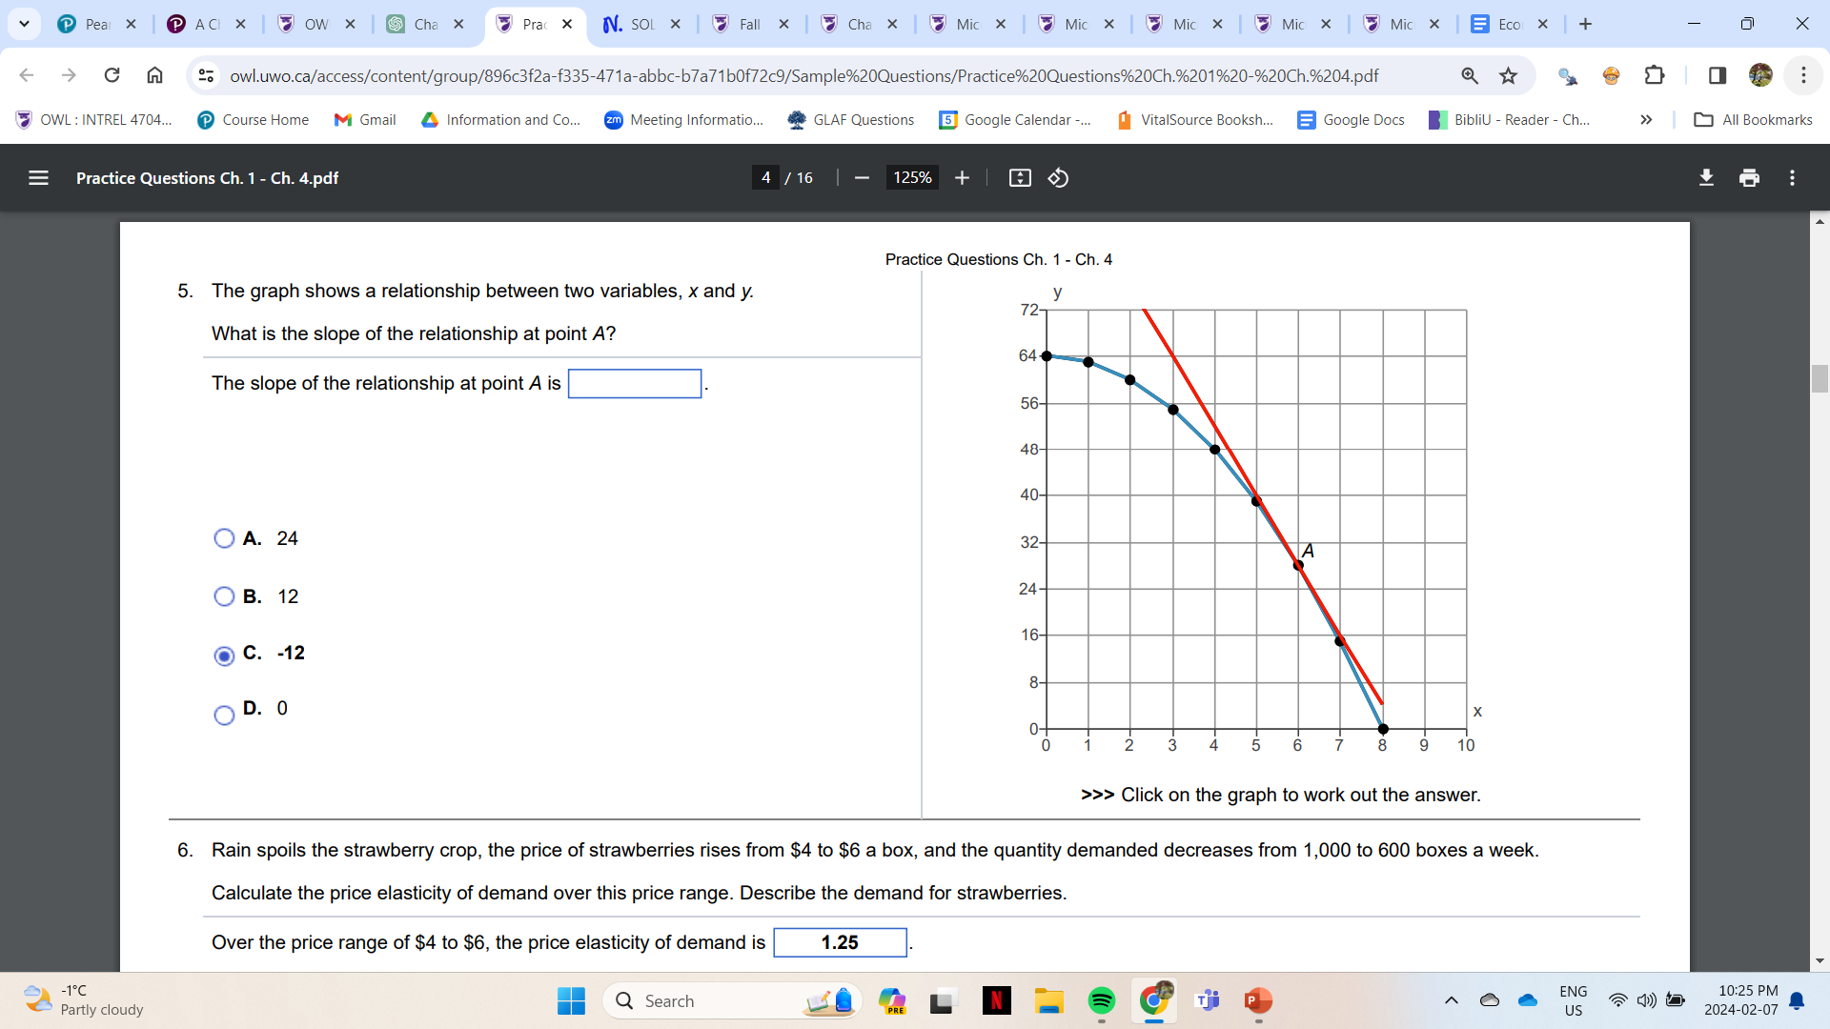Open Chrome extensions puzzle icon
This screenshot has width=1830, height=1029.
pyautogui.click(x=1656, y=75)
